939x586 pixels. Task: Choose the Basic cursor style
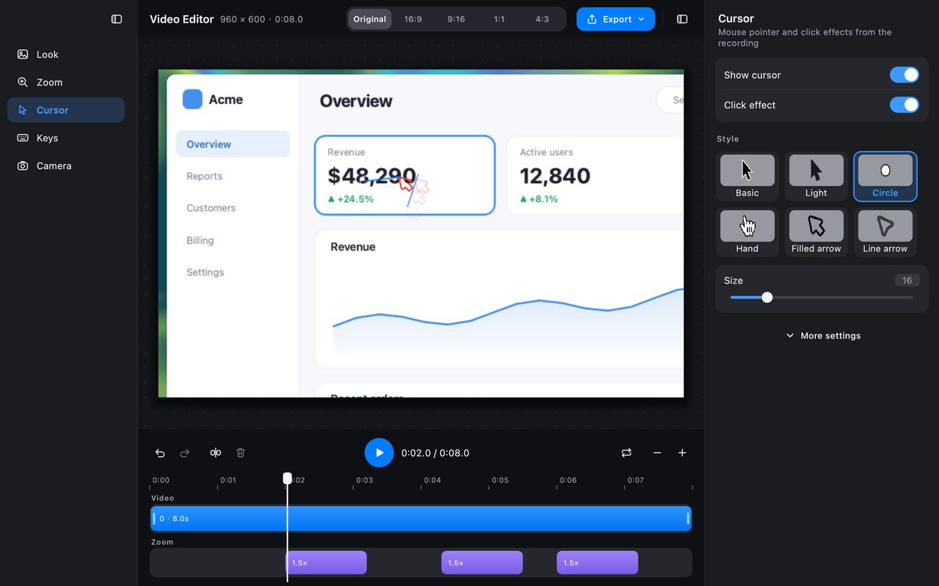[748, 177]
